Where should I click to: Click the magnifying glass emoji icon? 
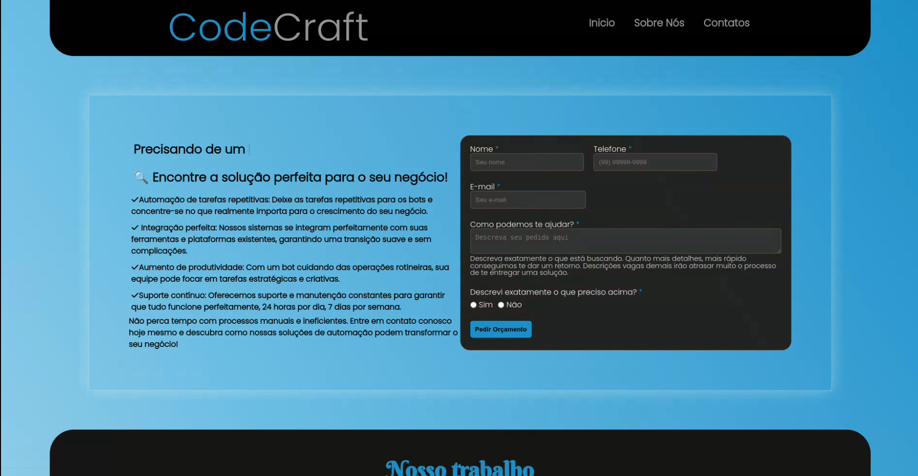pyautogui.click(x=141, y=177)
